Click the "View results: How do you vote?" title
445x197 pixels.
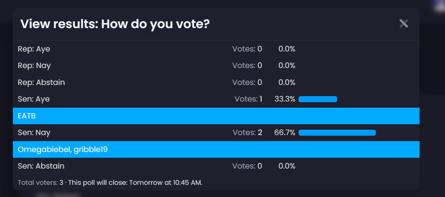coord(115,24)
